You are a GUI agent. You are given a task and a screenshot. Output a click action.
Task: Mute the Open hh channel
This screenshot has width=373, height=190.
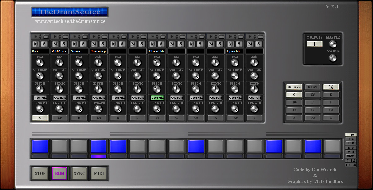tap(231, 44)
